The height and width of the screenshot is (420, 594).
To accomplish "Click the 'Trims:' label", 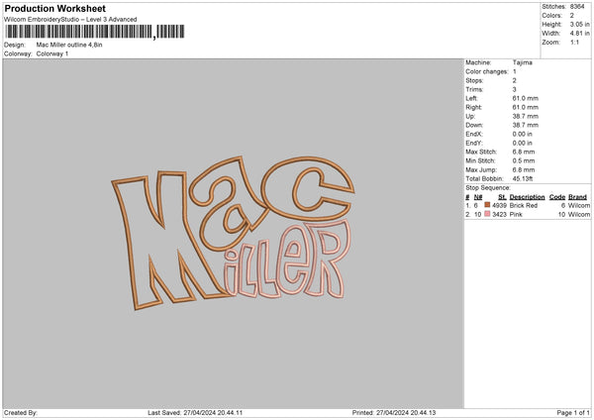I will pos(474,89).
